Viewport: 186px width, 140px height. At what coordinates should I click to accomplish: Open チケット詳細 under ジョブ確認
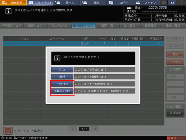click(x=175, y=113)
